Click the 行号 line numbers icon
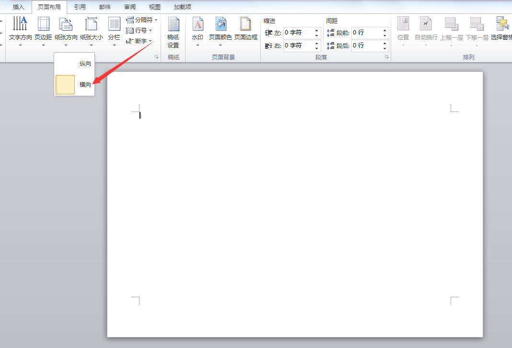Screen dimensions: 512x348 pos(130,30)
